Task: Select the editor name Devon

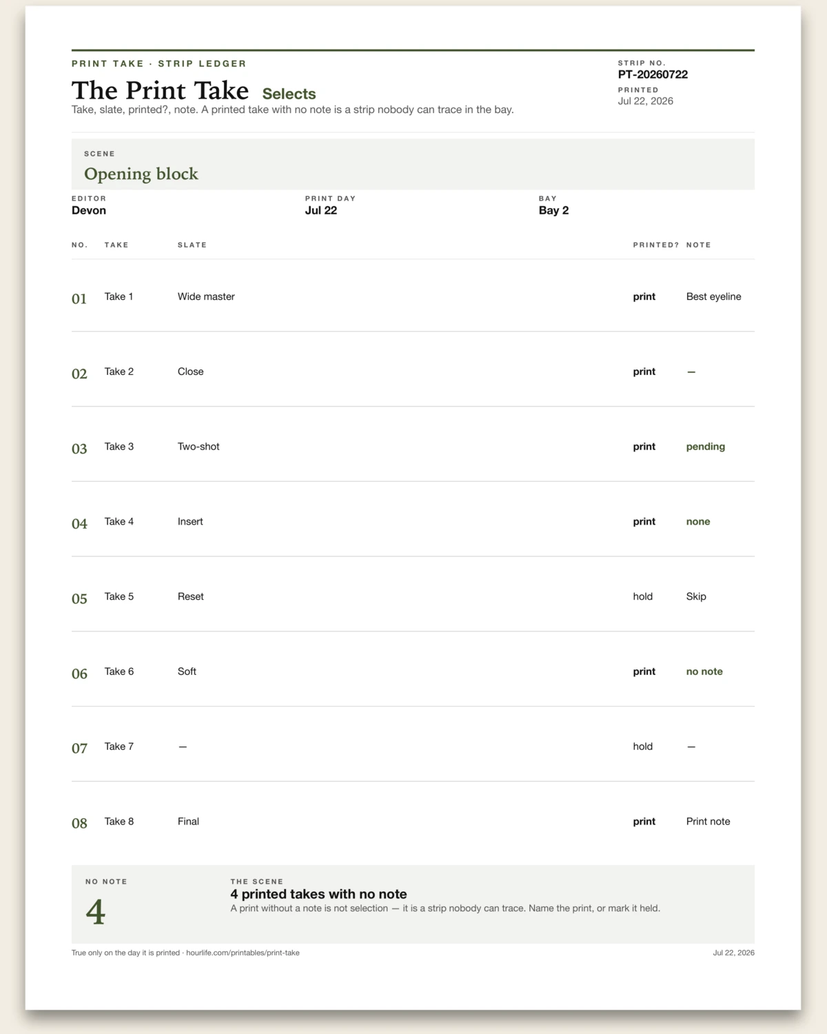Action: click(89, 210)
